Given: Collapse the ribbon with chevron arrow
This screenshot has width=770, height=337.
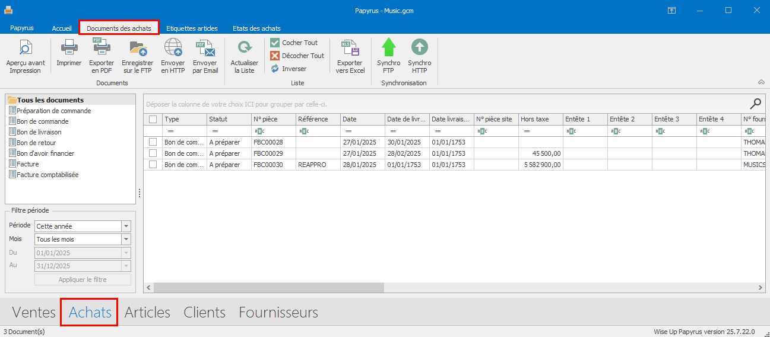Looking at the screenshot, I should (x=761, y=82).
